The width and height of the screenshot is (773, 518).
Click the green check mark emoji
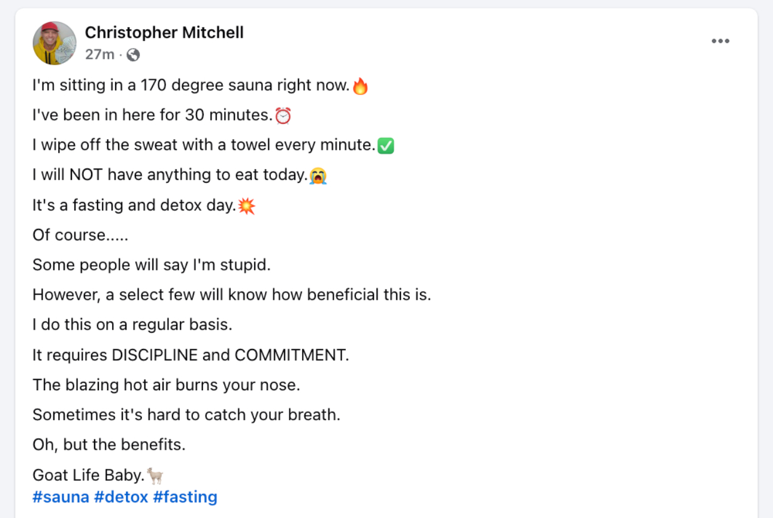click(x=386, y=146)
